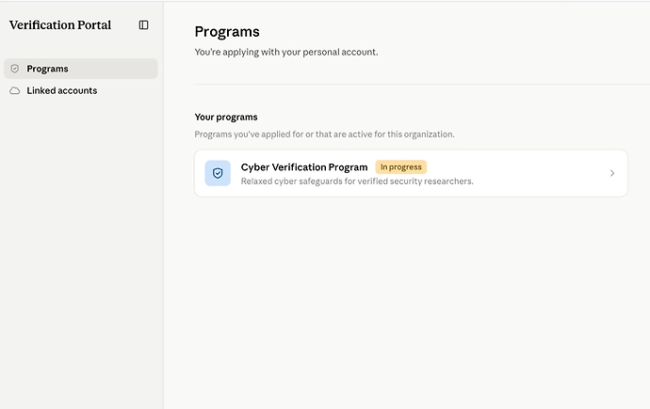Open the Cyber Verification Program title
Image resolution: width=650 pixels, height=409 pixels.
point(304,167)
